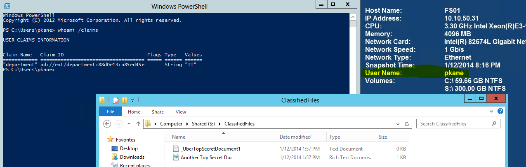The image size is (526, 167).
Task: Select Downloads under Favorites
Action: click(x=132, y=157)
